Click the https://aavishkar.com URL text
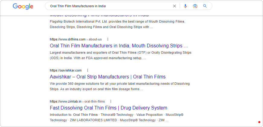This screenshot has height=127, width=263. point(66,70)
